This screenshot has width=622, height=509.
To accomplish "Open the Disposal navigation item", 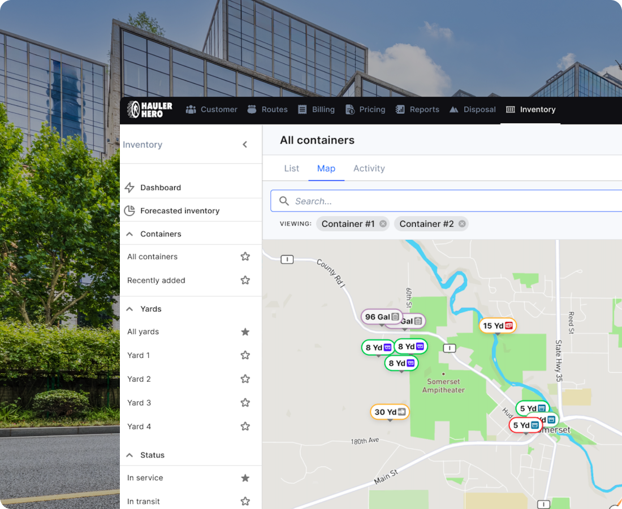I will pos(473,110).
